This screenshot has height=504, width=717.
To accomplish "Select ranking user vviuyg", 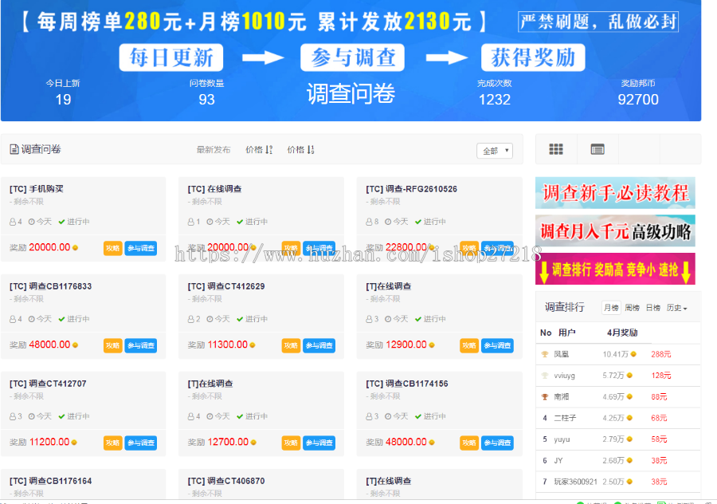I will tap(565, 376).
